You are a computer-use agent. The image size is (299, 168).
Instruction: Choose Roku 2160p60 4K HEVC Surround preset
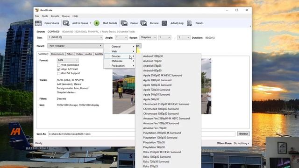[x=162, y=152]
